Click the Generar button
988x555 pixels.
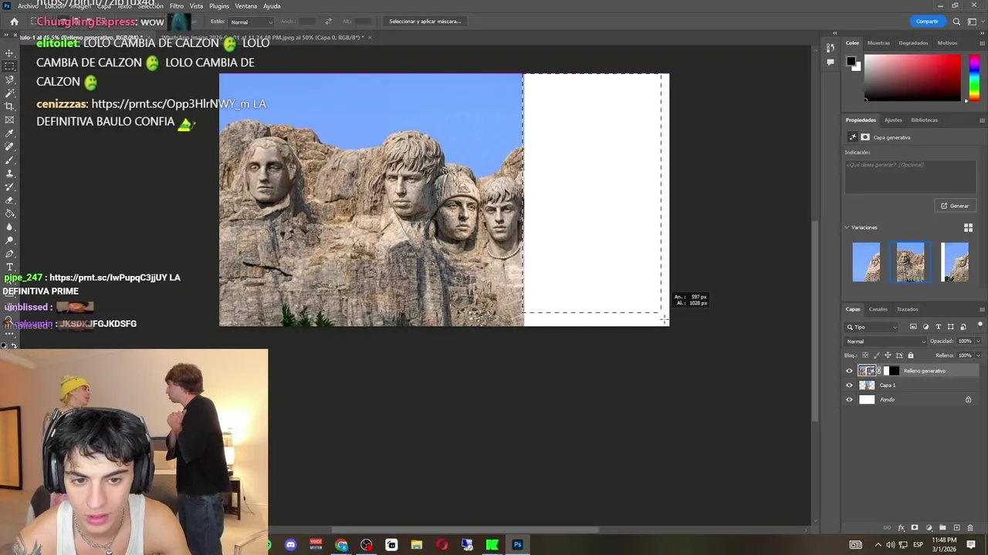pyautogui.click(x=955, y=206)
